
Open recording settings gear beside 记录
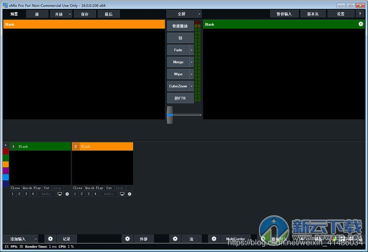[50, 239]
